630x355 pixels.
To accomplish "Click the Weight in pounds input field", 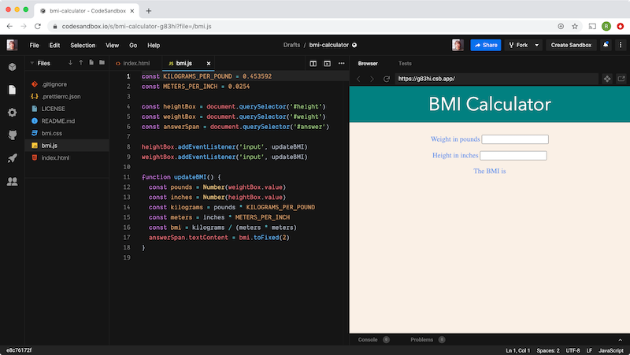I will 514,139.
